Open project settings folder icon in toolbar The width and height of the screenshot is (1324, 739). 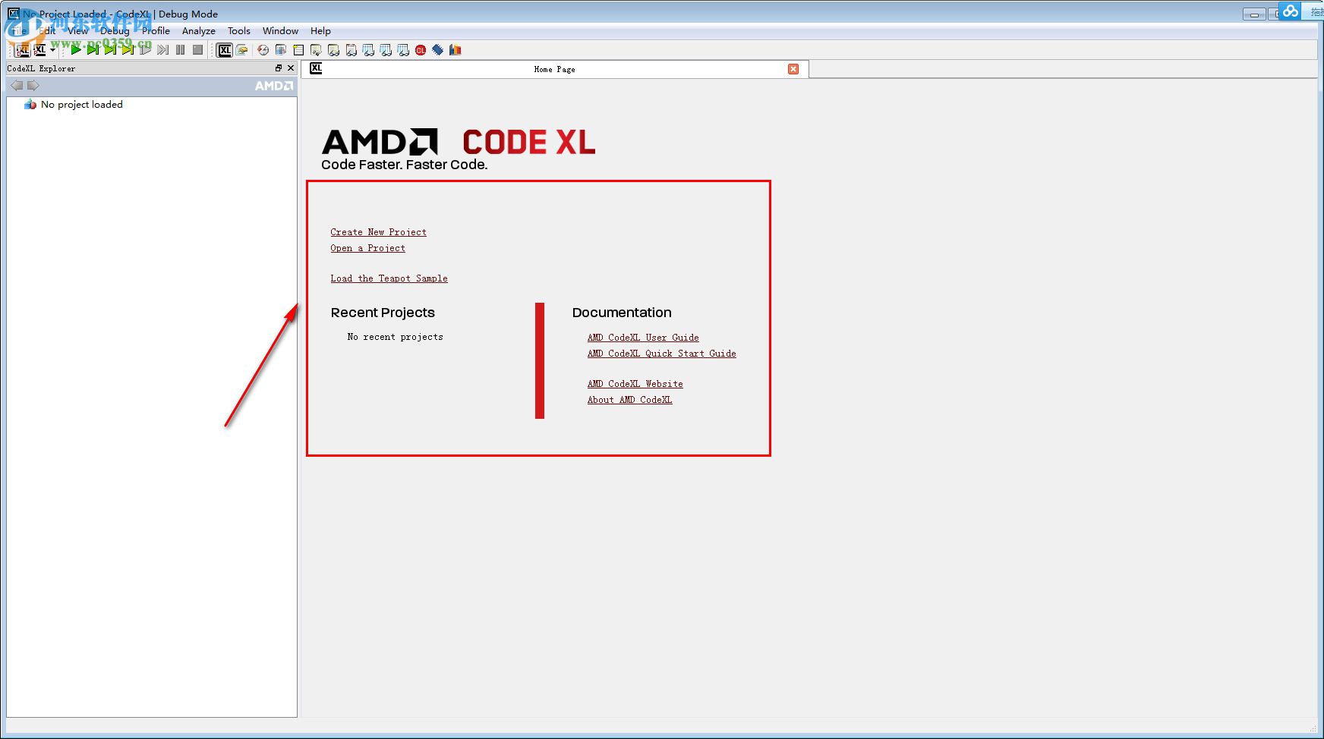[242, 50]
